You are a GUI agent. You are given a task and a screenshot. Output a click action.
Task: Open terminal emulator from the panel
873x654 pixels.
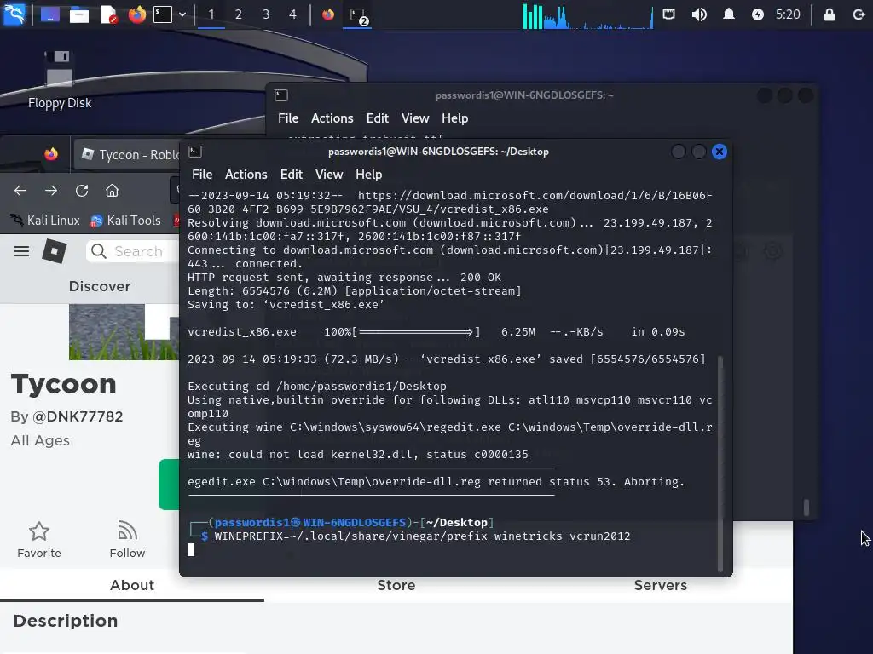click(x=163, y=14)
